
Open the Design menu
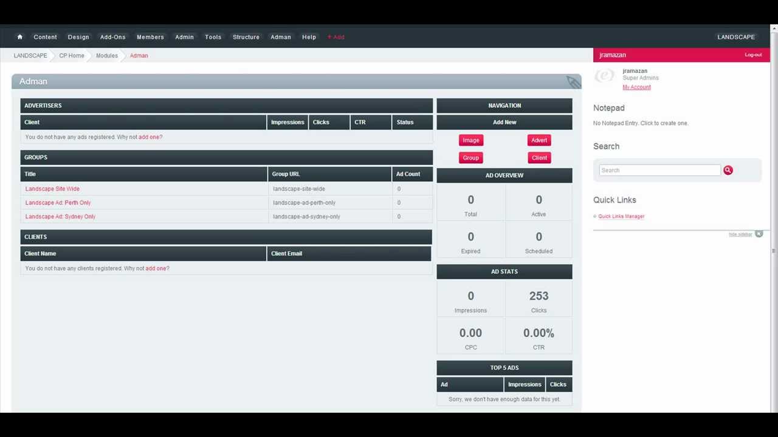[78, 37]
